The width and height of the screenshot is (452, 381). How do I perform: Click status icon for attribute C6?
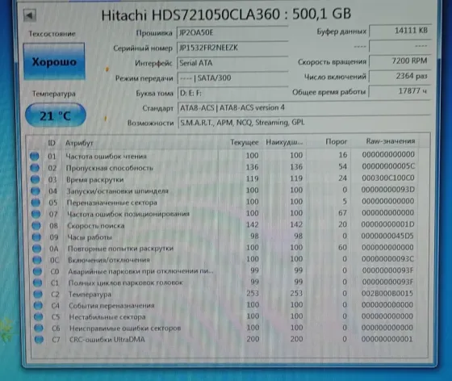pos(39,328)
